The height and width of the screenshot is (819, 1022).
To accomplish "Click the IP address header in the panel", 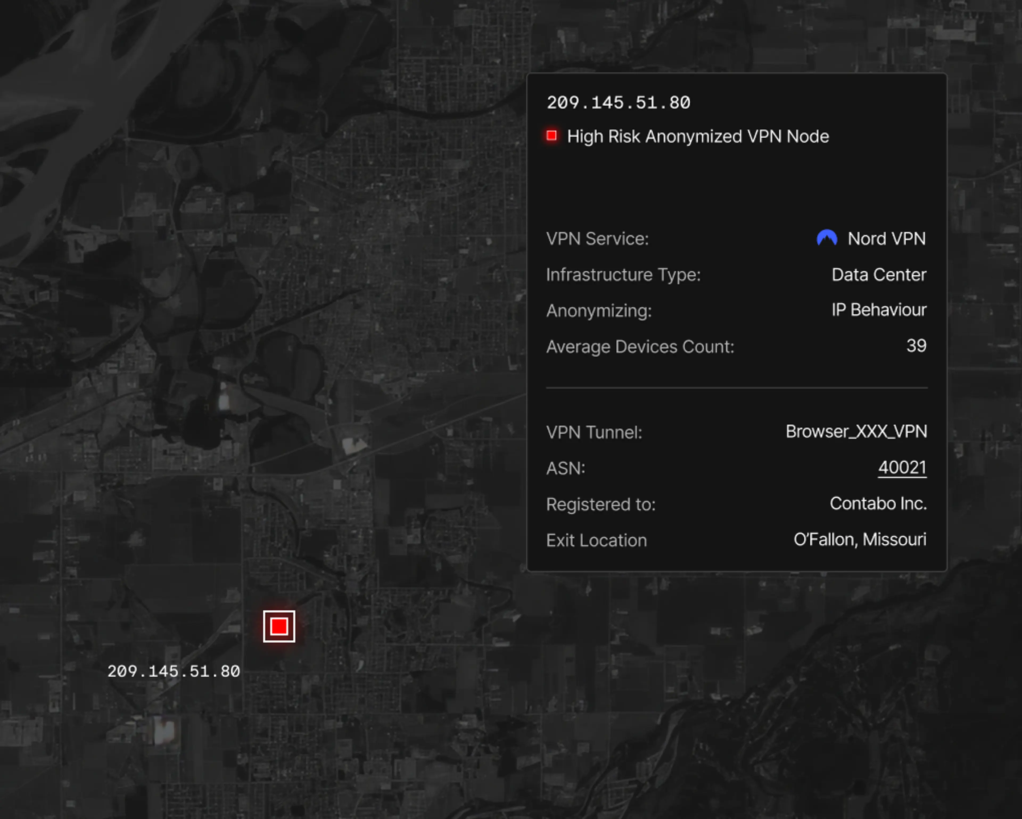I will pyautogui.click(x=618, y=103).
